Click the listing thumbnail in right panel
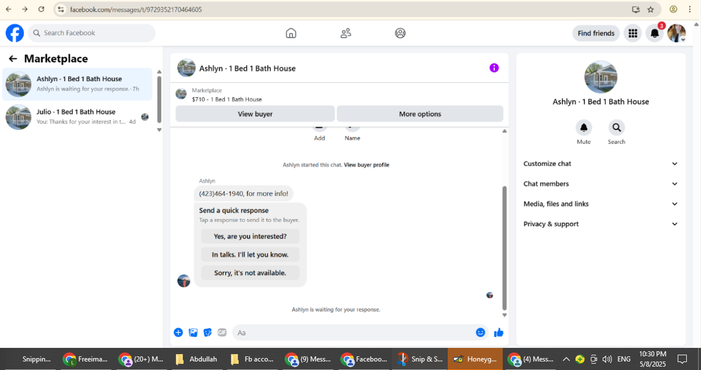Image resolution: width=701 pixels, height=370 pixels. click(x=600, y=77)
